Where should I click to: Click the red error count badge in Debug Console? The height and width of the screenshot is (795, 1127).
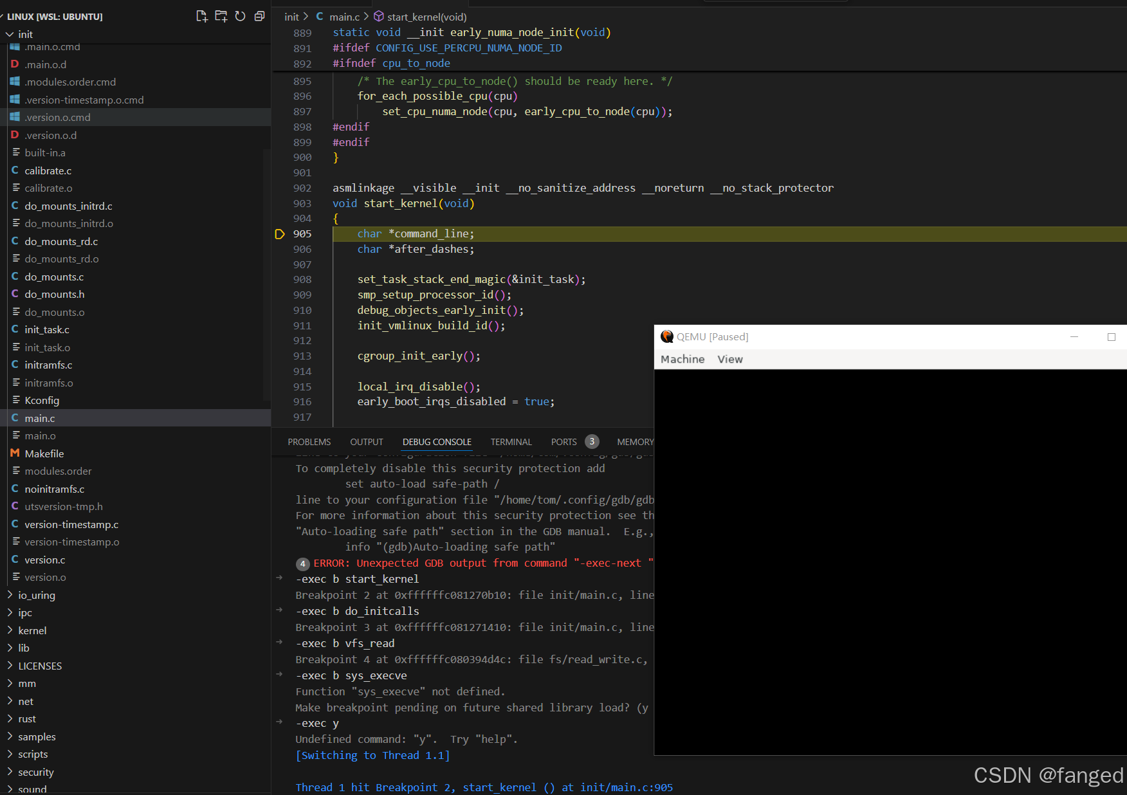point(302,563)
